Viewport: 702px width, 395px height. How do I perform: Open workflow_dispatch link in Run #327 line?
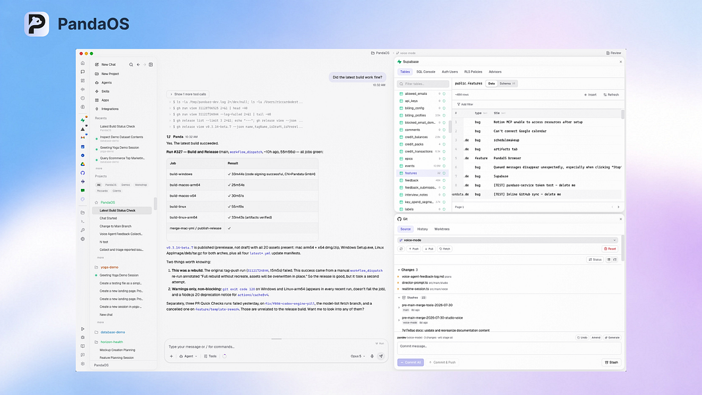(x=246, y=152)
